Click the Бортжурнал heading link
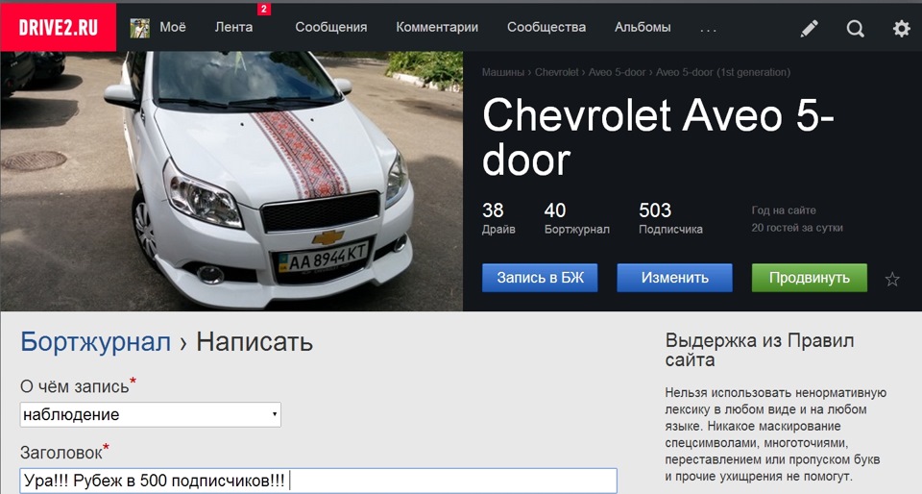The image size is (922, 494). coord(95,342)
